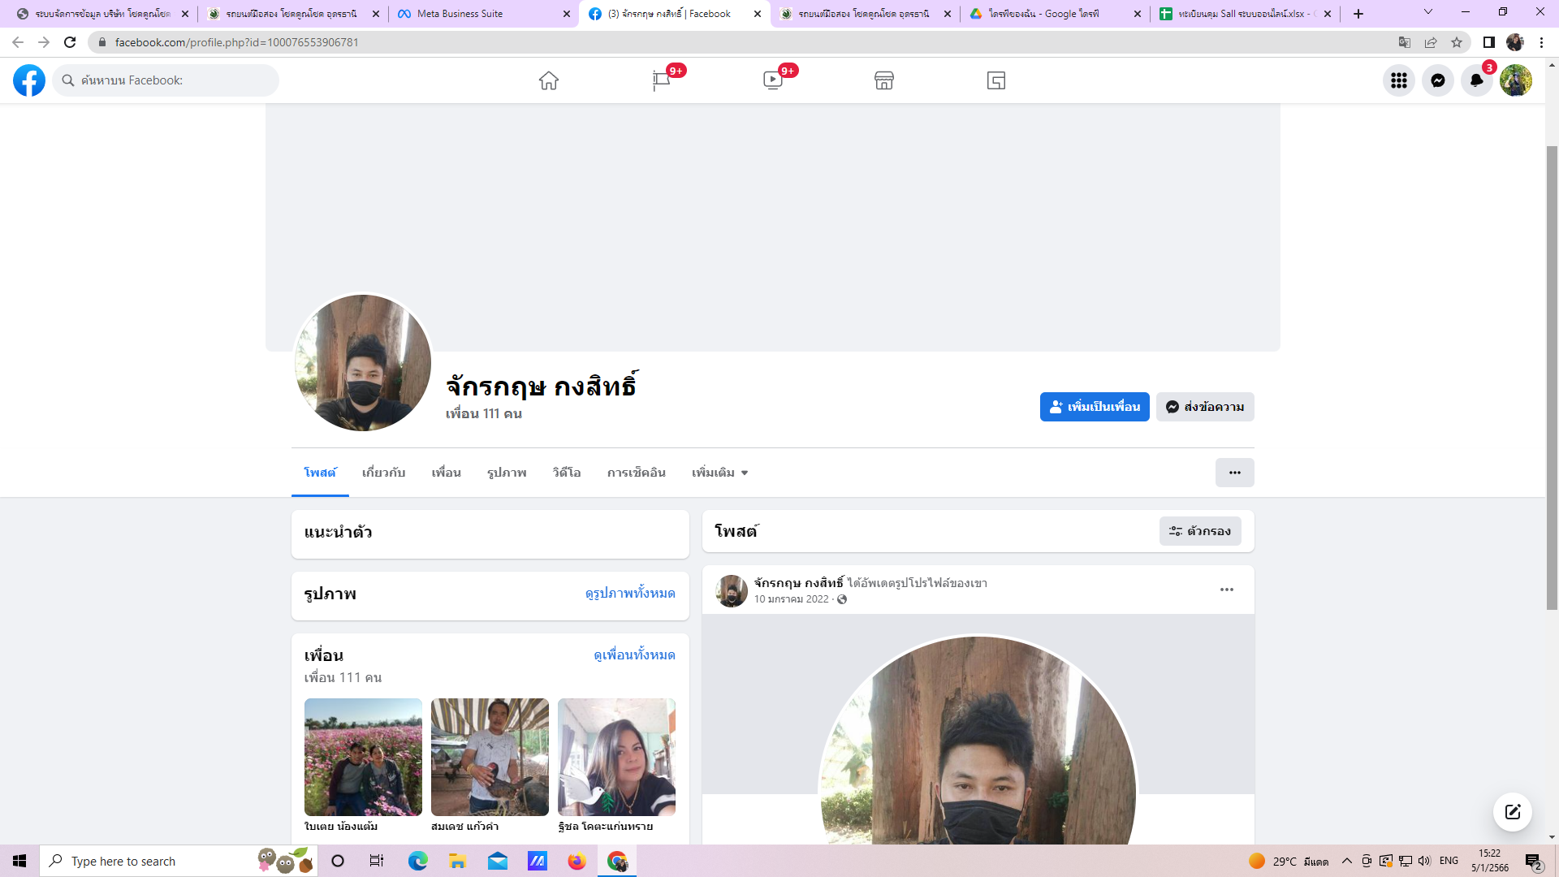Open the Facebook menu grid icon
Screen dimensions: 1559x877
coord(1399,80)
